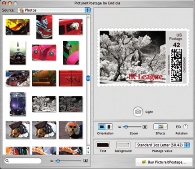Select portrait orientation button

click(x=109, y=127)
